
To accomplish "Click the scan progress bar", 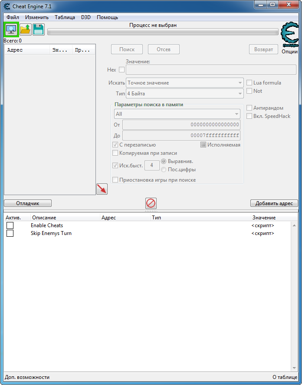I will click(x=163, y=32).
